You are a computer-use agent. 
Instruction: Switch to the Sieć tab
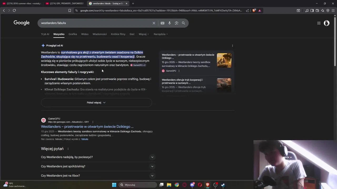tap(132, 34)
